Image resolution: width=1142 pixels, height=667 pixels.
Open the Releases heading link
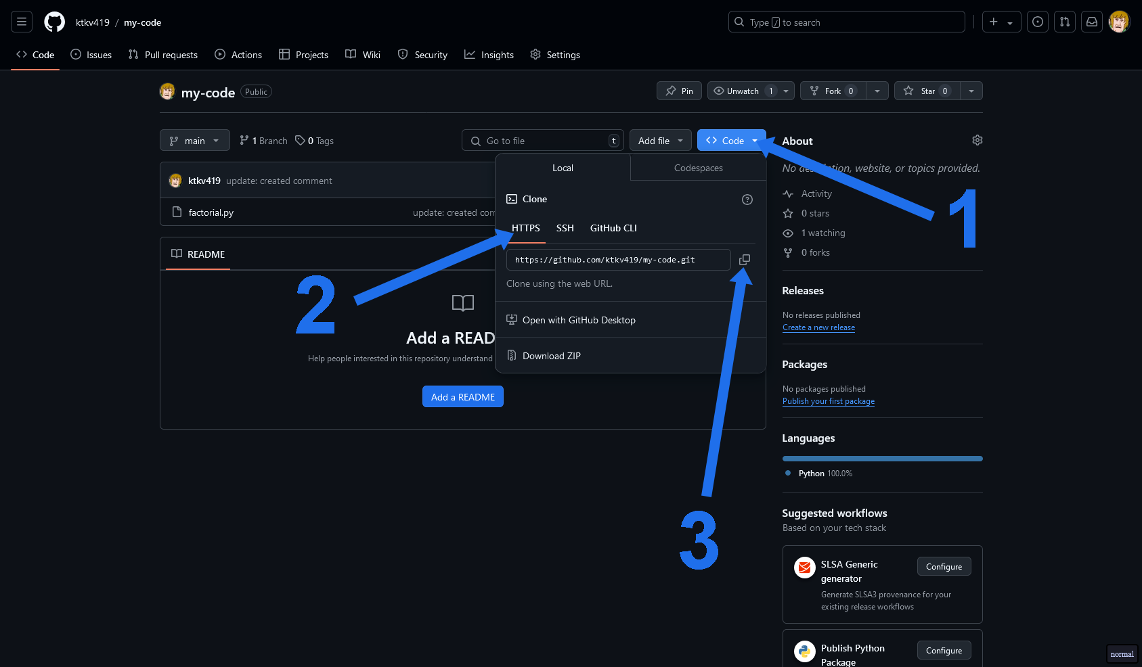[x=803, y=291]
